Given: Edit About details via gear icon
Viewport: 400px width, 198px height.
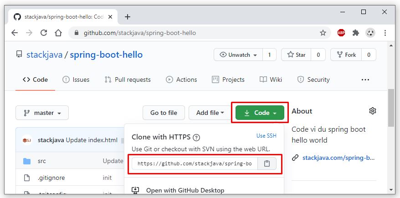Looking at the screenshot, I should click(x=373, y=111).
